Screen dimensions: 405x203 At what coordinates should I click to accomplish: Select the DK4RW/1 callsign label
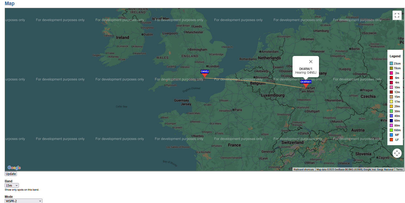click(x=306, y=82)
